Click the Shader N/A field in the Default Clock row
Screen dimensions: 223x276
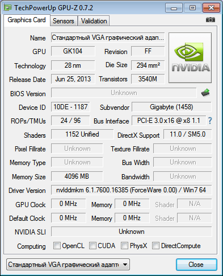(x=195, y=218)
